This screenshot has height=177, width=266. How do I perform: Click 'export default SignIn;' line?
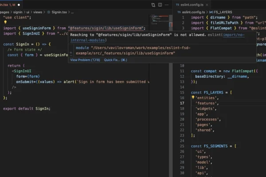[27, 108]
